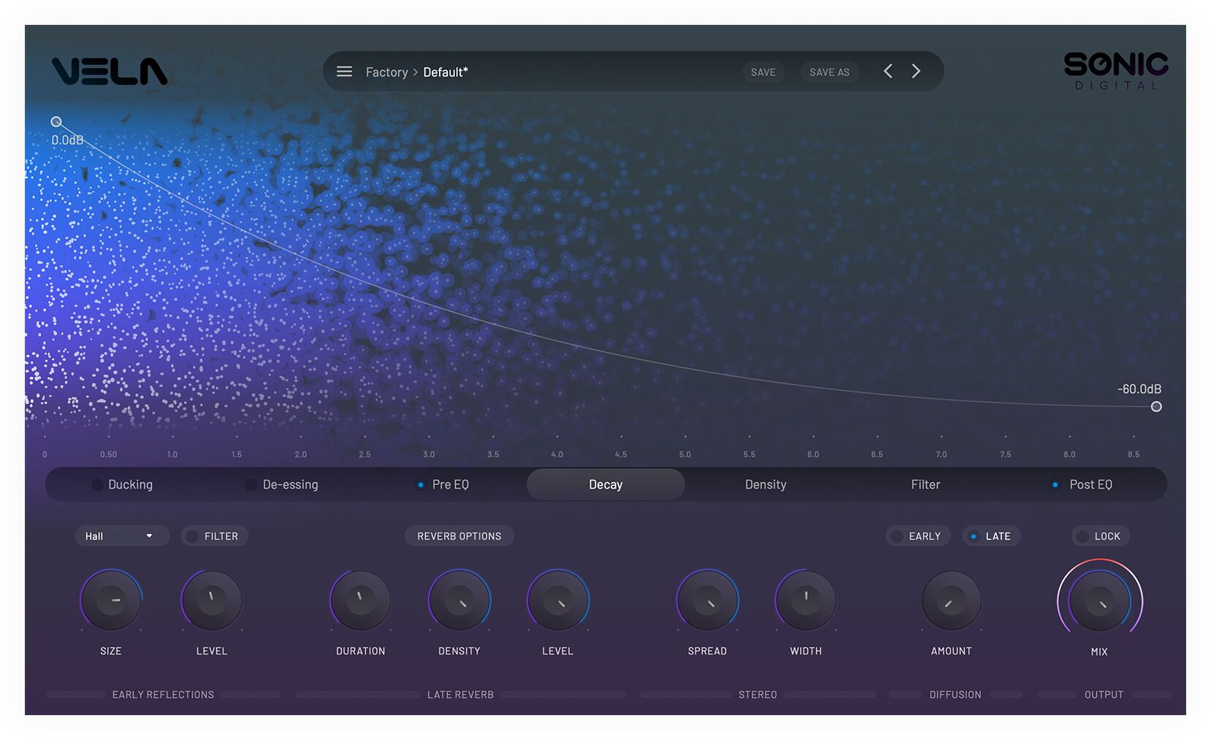Click the Late Reverb Duration knob

tap(360, 600)
